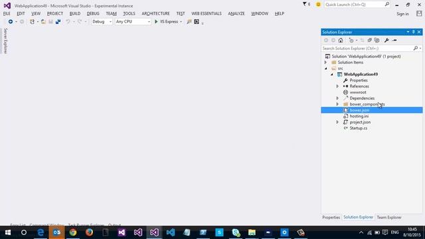Click the Quick Launch search icon
This screenshot has width=425, height=239.
pos(386,5)
